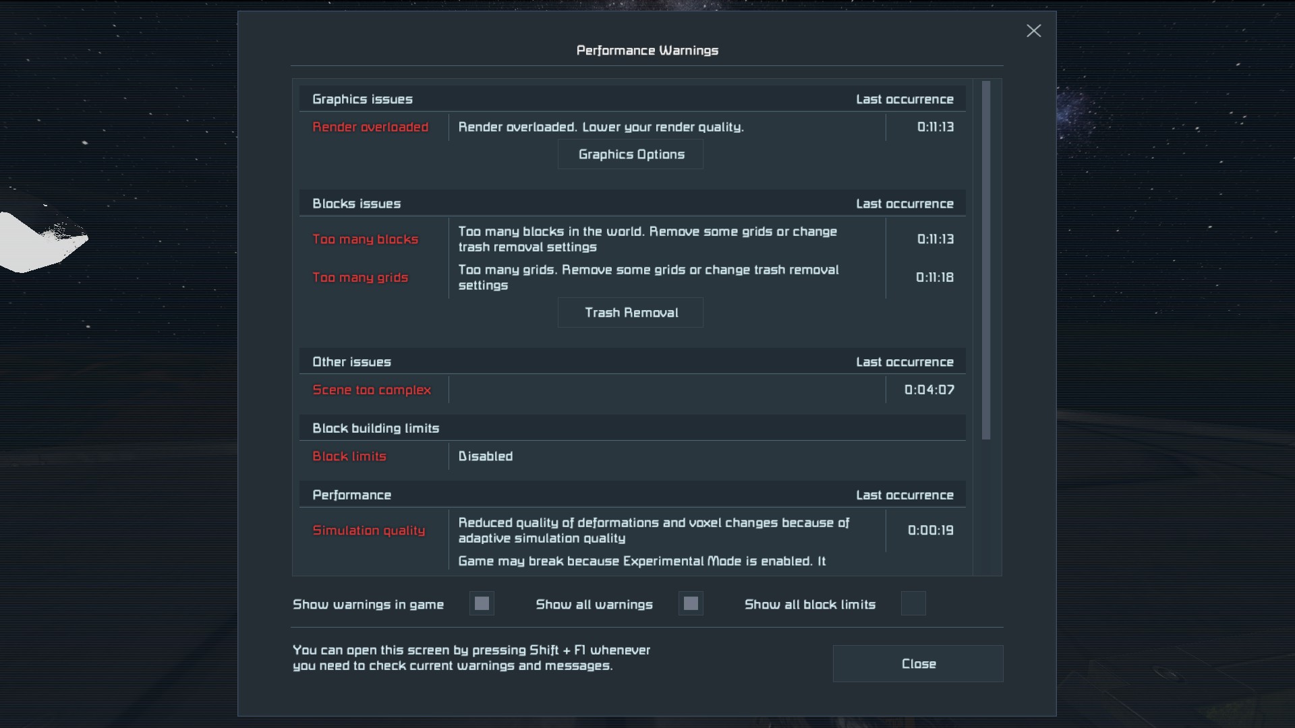Toggle Show all warnings checkbox
This screenshot has width=1295, height=728.
pyautogui.click(x=691, y=604)
